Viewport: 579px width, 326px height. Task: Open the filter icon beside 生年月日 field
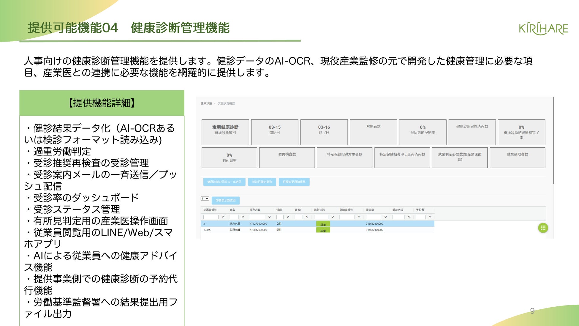point(269,217)
